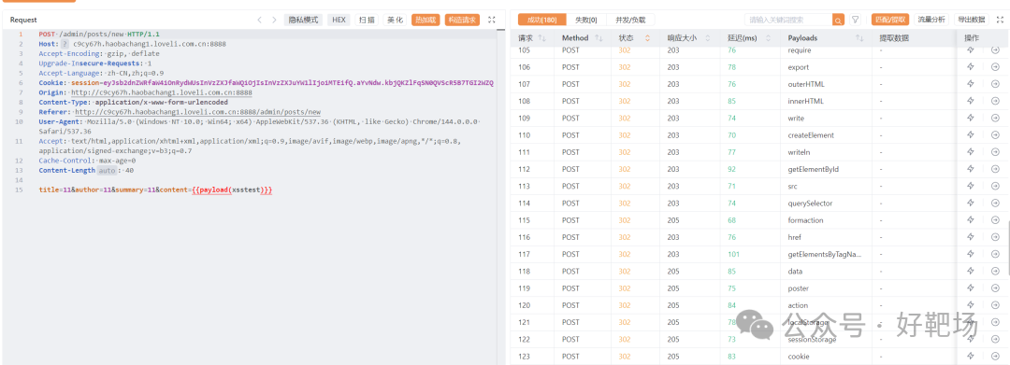
Task: Click the lightning icon in row 116
Action: click(971, 237)
